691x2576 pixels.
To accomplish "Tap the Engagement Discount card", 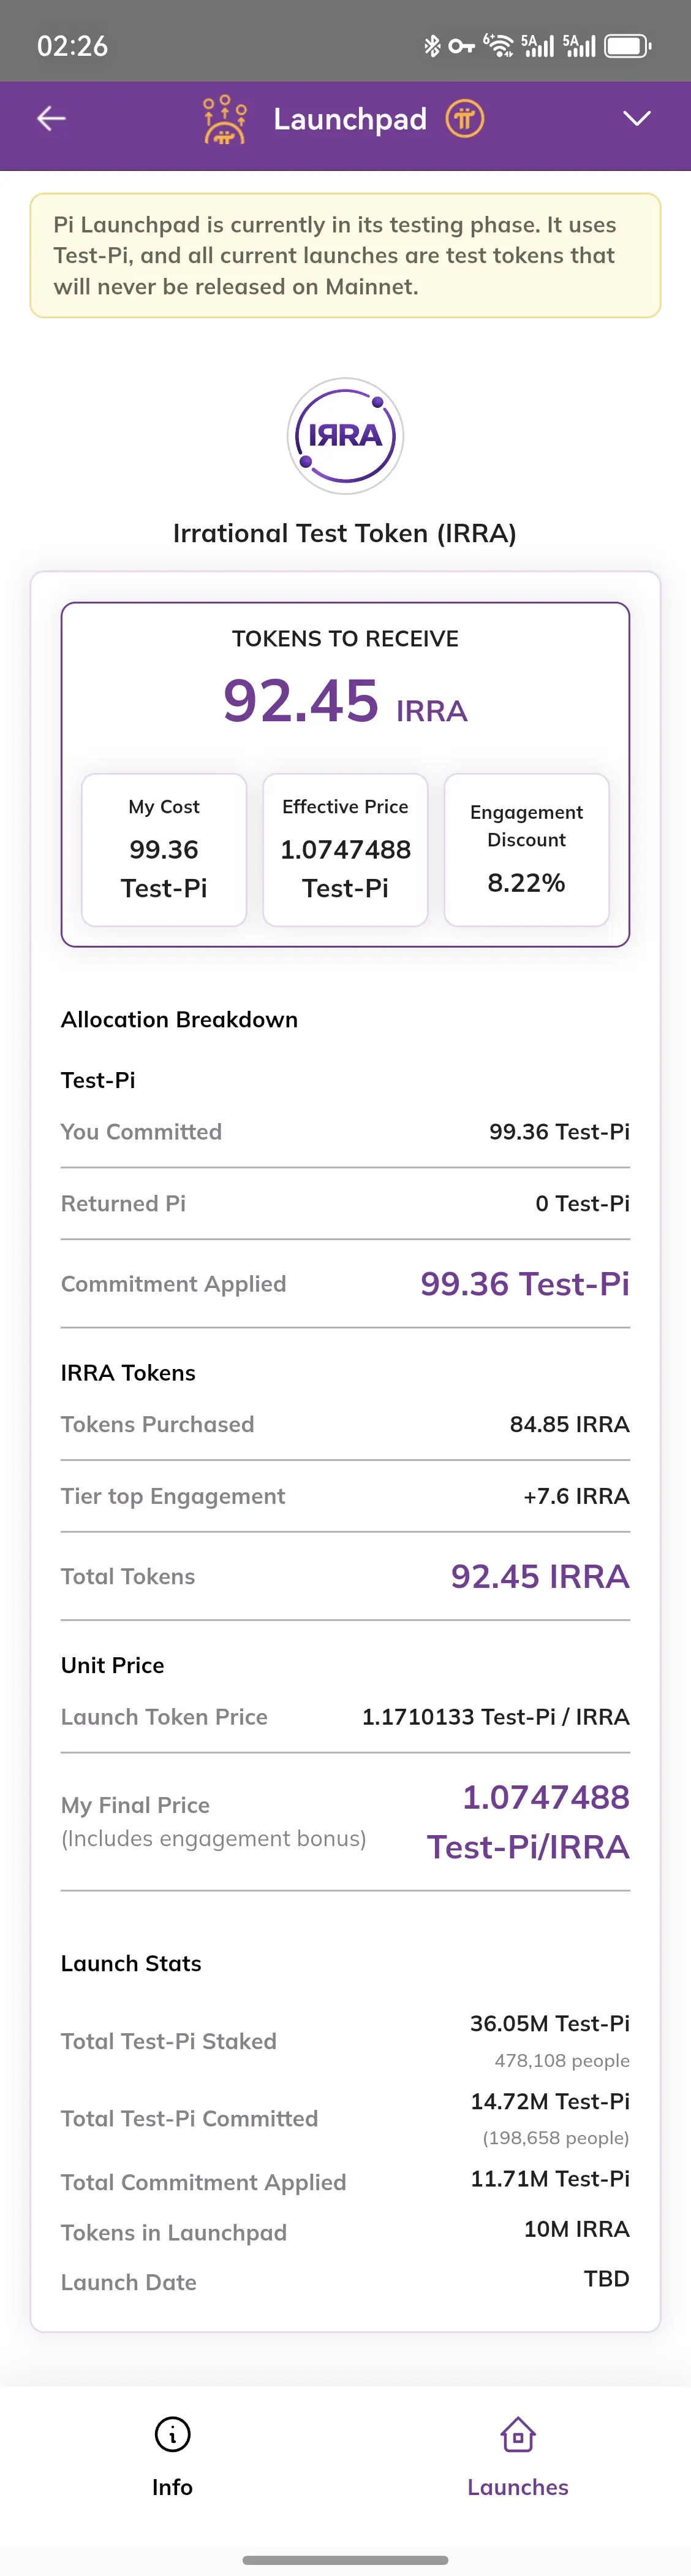I will click(526, 849).
